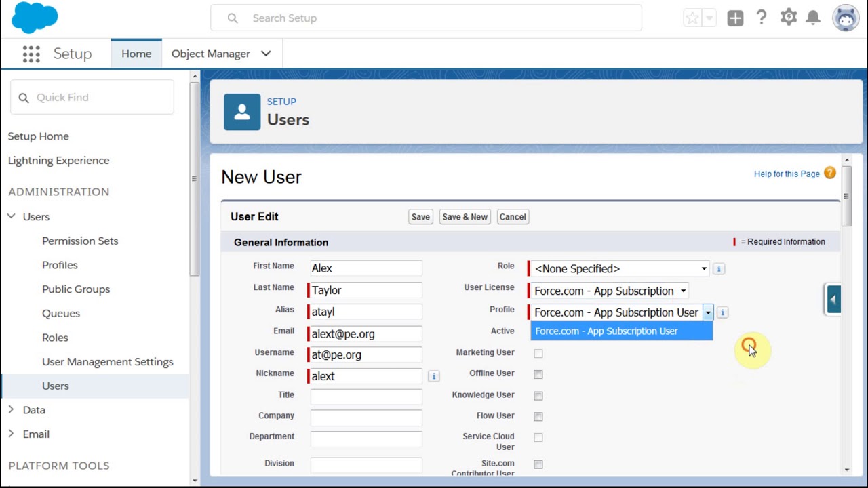
Task: Open the App Launcher grid icon
Action: pos(31,54)
